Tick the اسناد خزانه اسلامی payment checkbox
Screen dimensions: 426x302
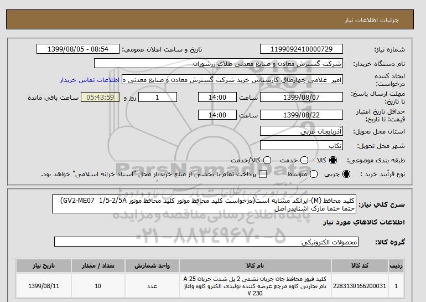263,175
